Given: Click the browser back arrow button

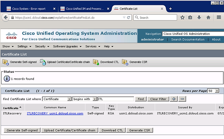Looking at the screenshot, I should pos(6,18).
